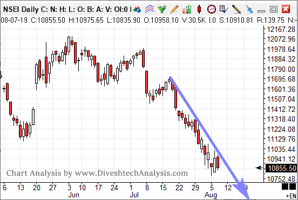Close the NSEI chart with red X

pos(286,9)
